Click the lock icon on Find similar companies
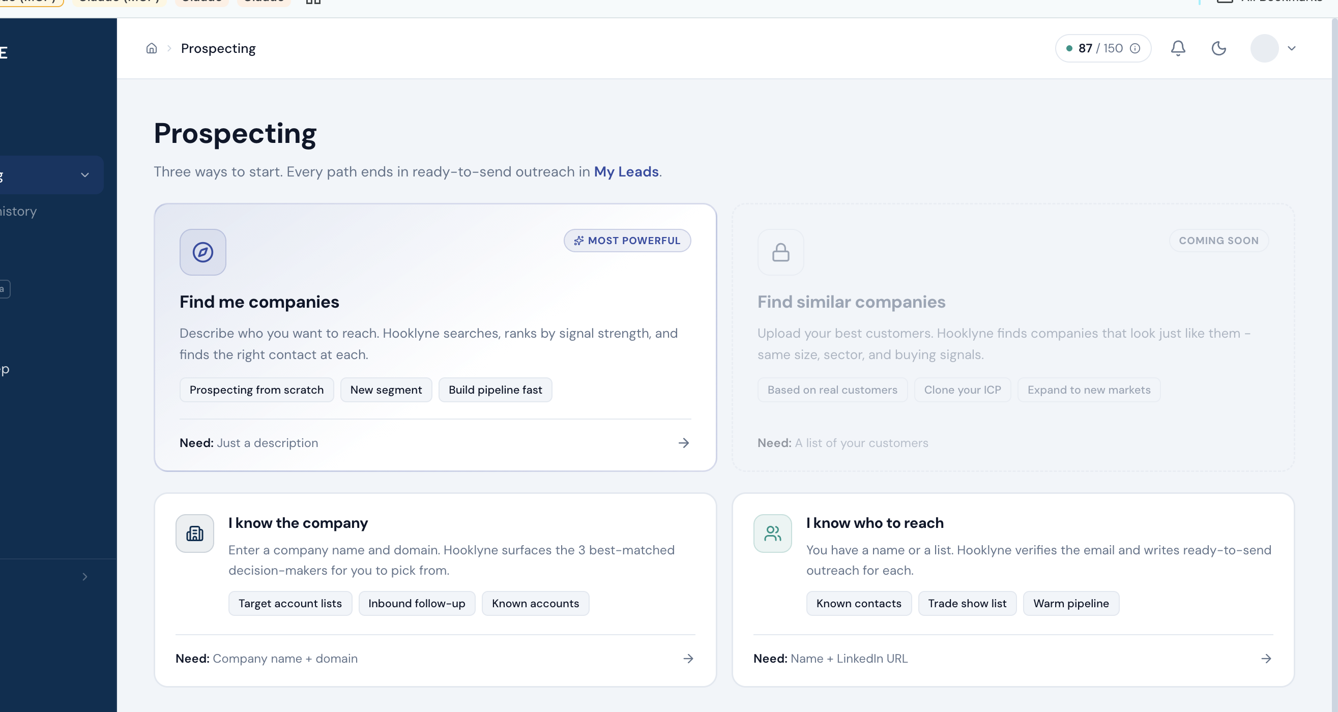This screenshot has height=712, width=1338. (x=780, y=252)
